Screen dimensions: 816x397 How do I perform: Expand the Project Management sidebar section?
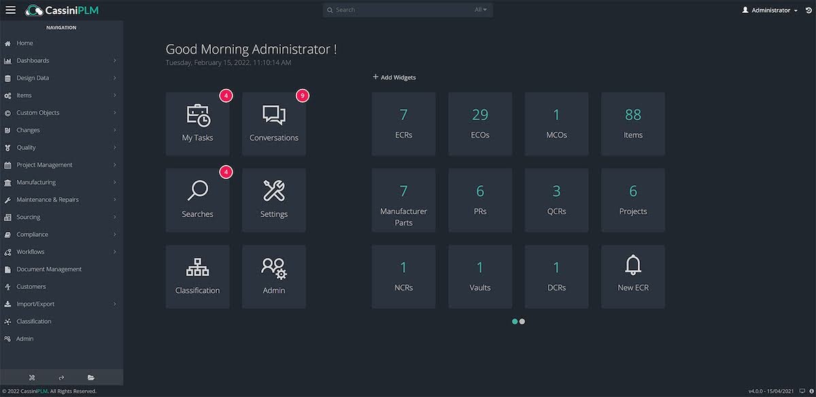pyautogui.click(x=44, y=165)
